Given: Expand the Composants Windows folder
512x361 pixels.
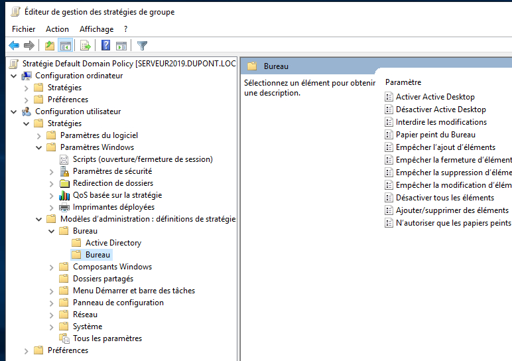Looking at the screenshot, I should click(x=51, y=267).
